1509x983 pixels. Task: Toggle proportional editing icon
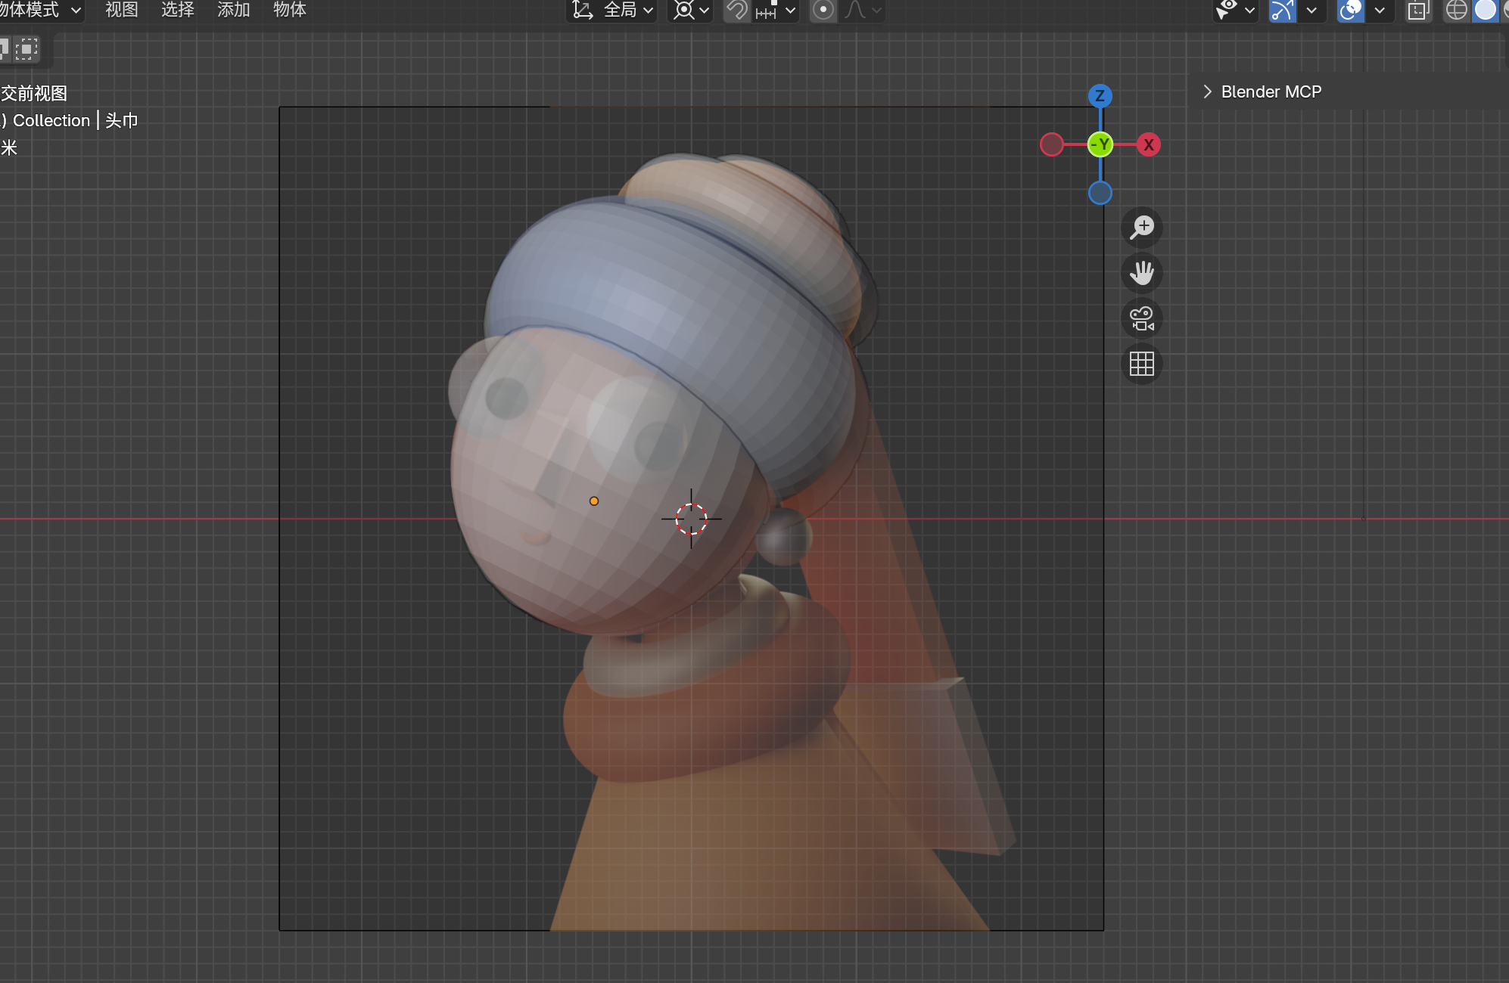pyautogui.click(x=823, y=10)
